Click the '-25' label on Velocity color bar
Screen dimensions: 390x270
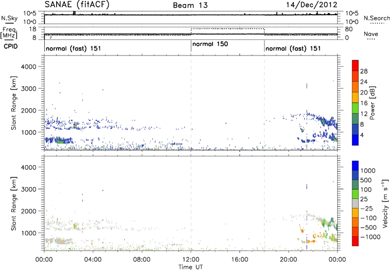pos(366,209)
